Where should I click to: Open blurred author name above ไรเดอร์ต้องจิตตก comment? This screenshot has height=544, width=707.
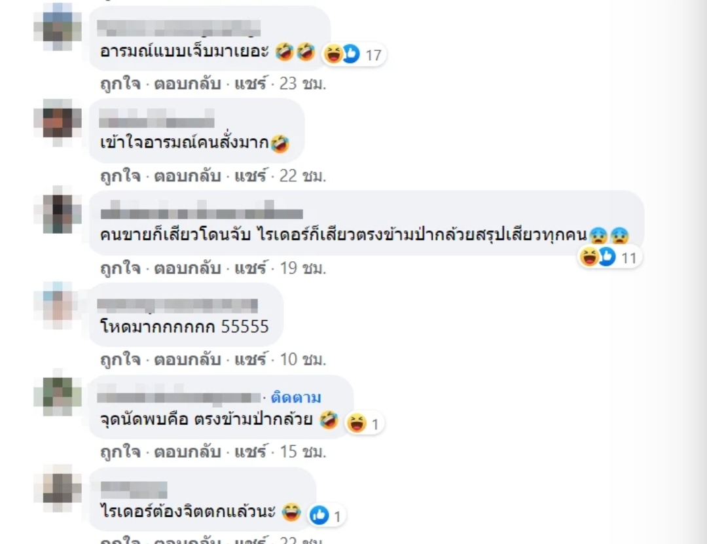[x=134, y=490]
